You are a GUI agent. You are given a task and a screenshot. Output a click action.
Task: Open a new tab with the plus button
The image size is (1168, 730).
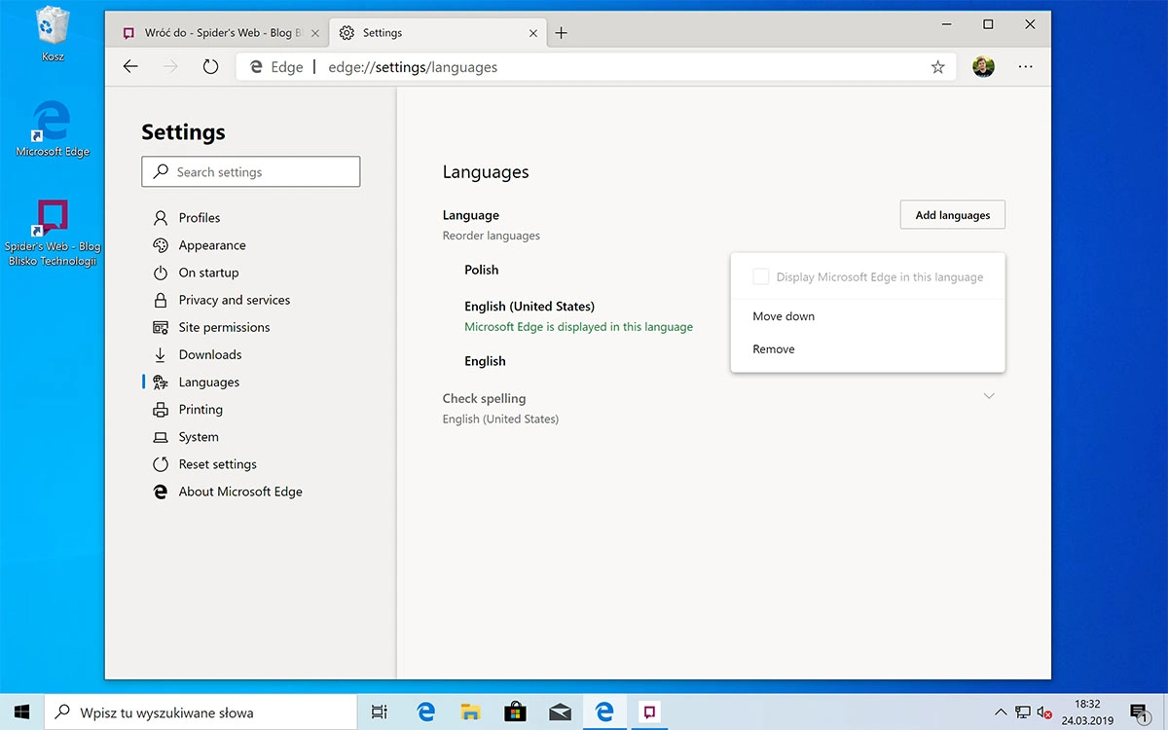pos(561,33)
